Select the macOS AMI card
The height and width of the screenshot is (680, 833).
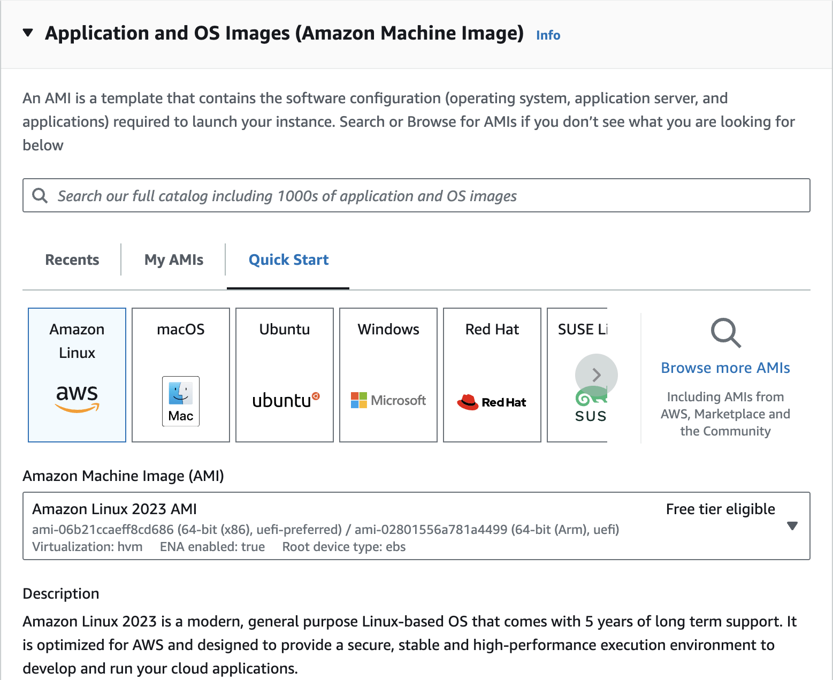pyautogui.click(x=181, y=375)
